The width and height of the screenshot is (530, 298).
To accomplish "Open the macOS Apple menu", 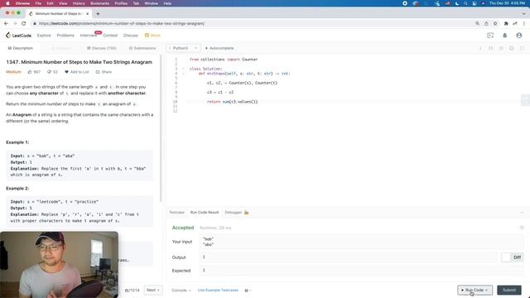I will pos(7,3).
